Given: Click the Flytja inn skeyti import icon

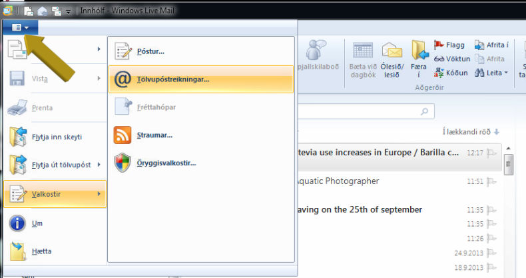Looking at the screenshot, I should click(x=17, y=137).
